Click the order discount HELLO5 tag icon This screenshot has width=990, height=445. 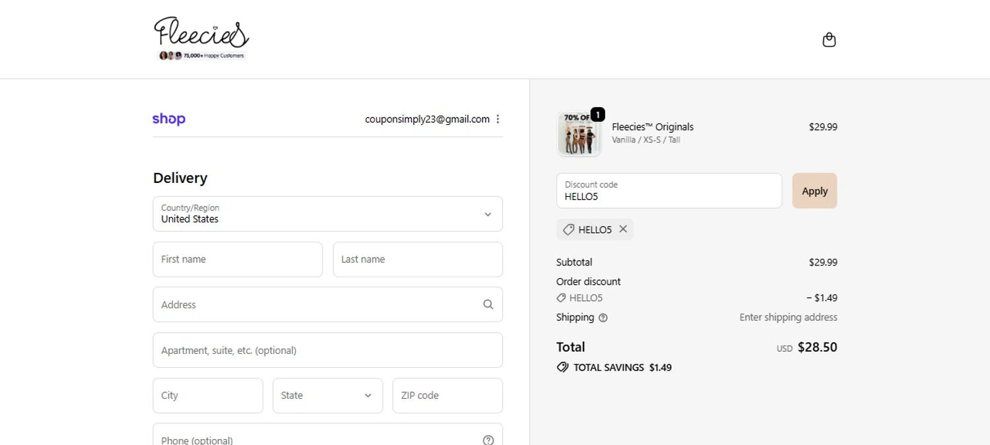pos(561,298)
